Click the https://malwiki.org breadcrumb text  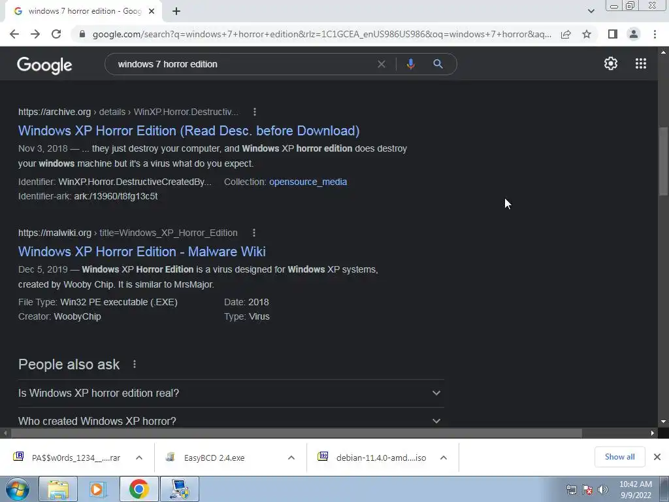click(55, 233)
